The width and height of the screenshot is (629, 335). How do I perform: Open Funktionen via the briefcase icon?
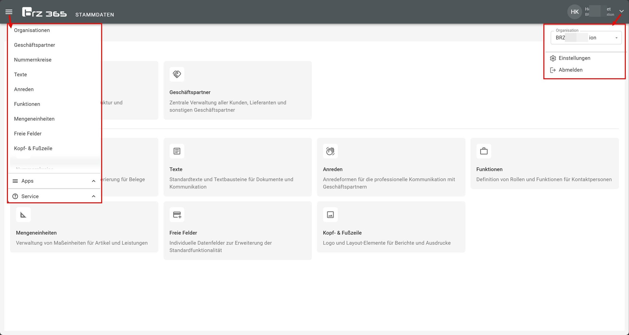coord(484,151)
